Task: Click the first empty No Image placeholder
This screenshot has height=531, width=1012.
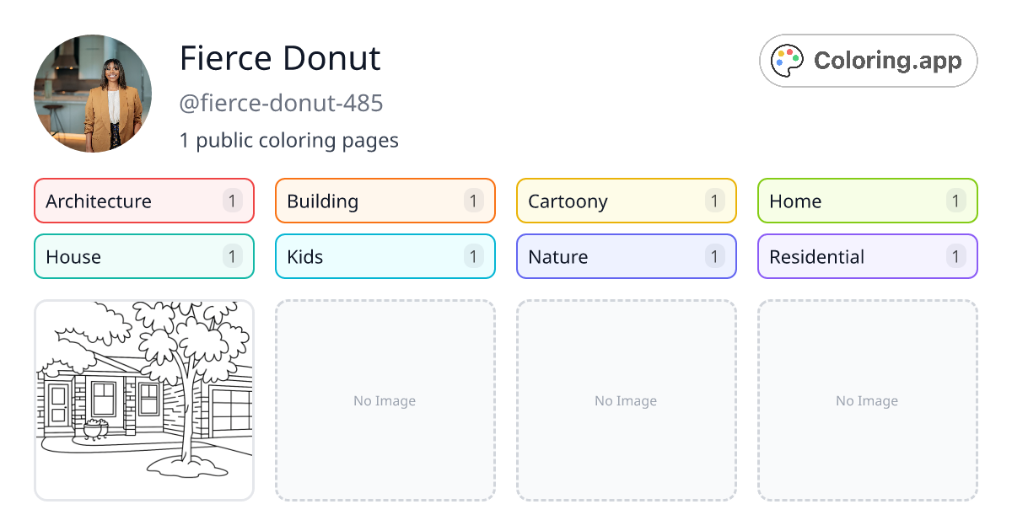Action: pos(385,400)
